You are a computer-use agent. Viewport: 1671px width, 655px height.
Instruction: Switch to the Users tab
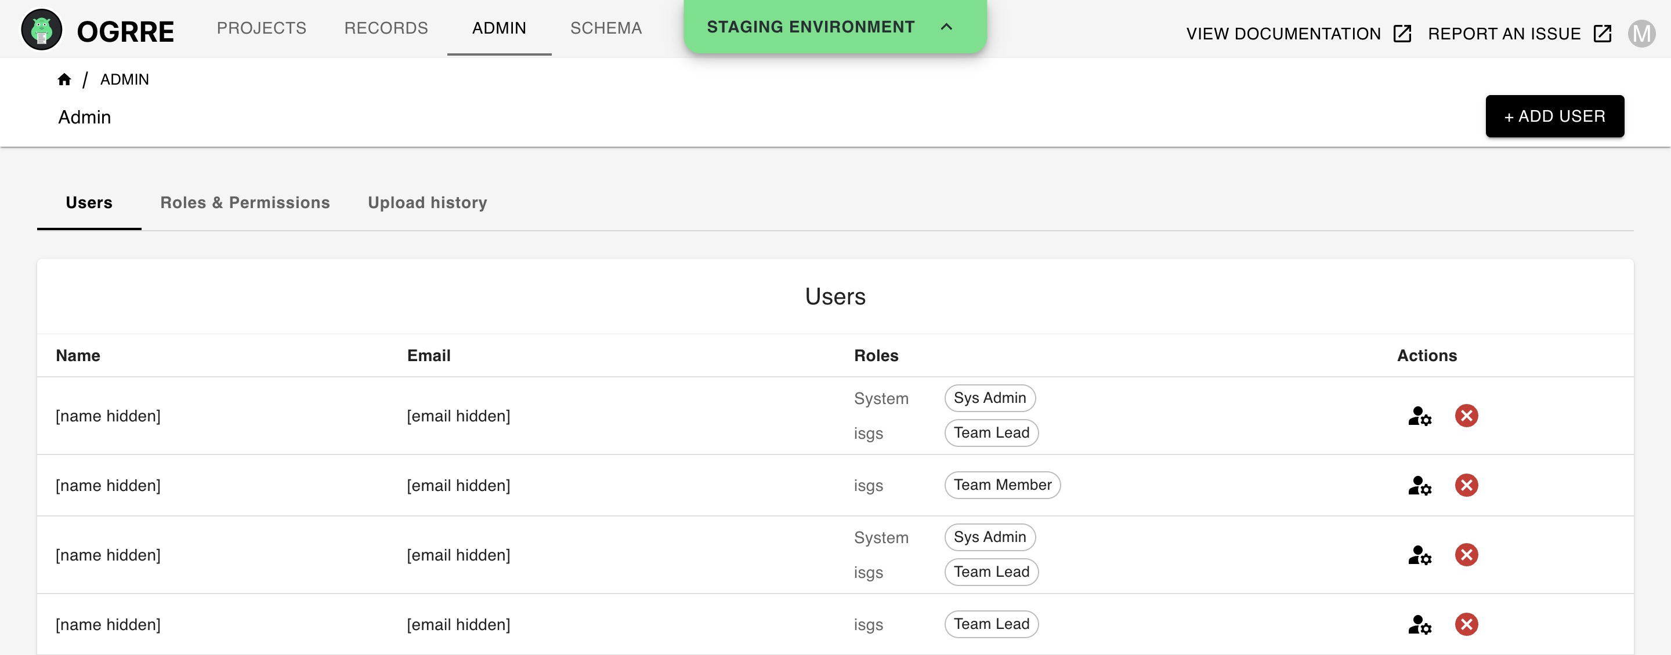pyautogui.click(x=89, y=203)
